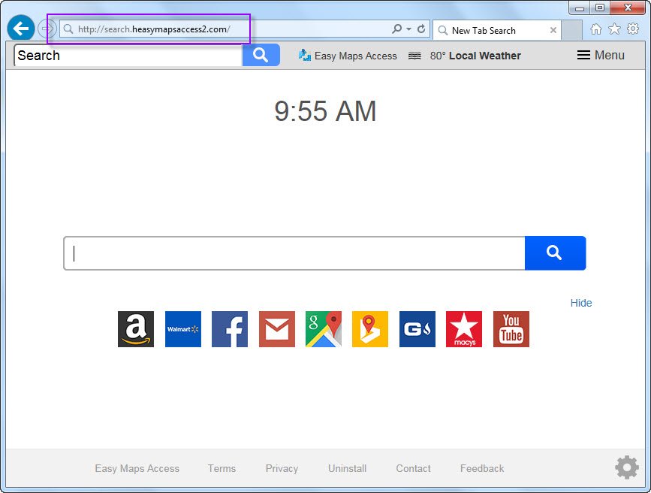Maximize the browser window

point(599,8)
